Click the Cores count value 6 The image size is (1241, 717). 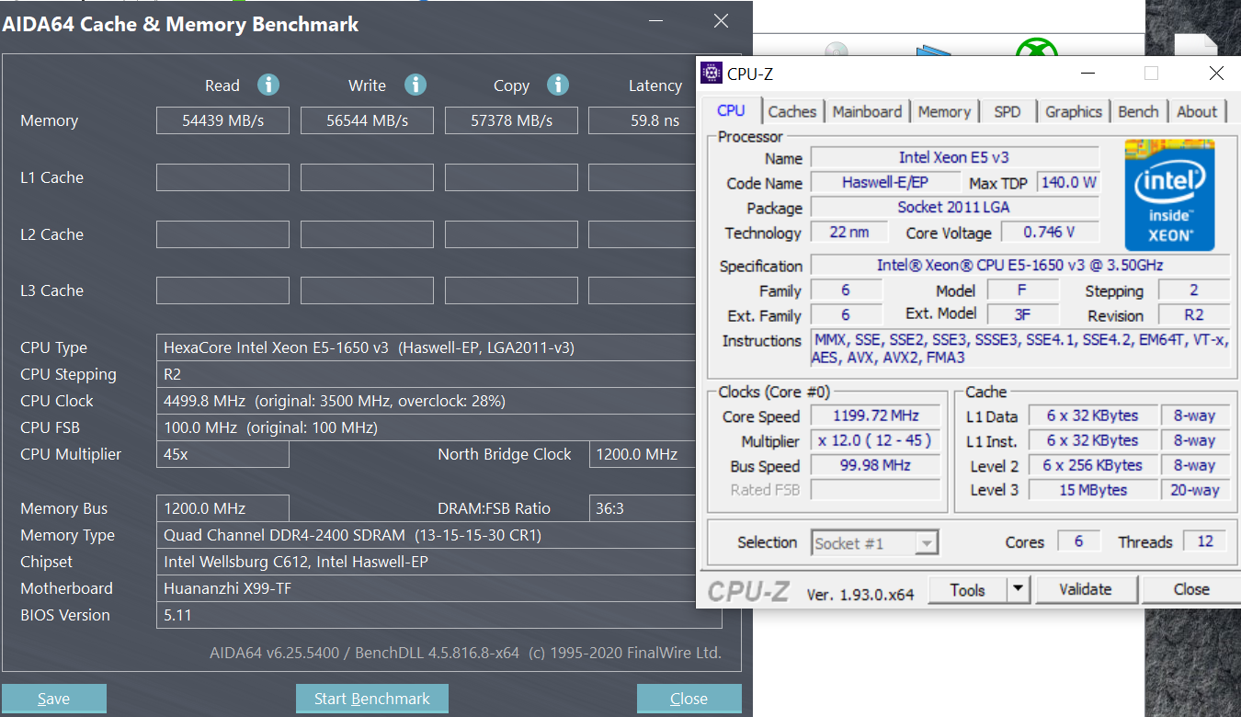click(x=1079, y=541)
